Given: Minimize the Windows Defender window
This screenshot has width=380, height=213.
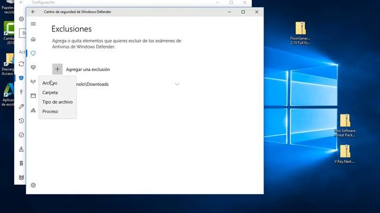Looking at the screenshot, I should point(230,12).
